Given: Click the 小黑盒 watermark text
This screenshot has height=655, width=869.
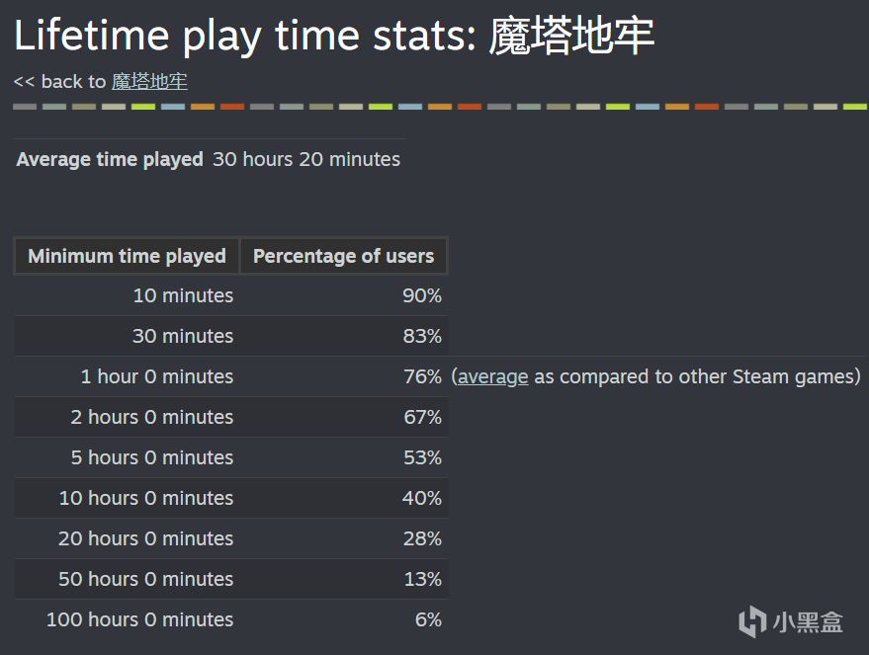Looking at the screenshot, I should 808,622.
